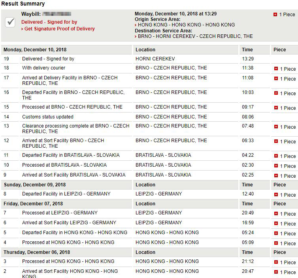This screenshot has width=298, height=278.
Task: Click the plus icon on Processed at BRNO row
Action: click(276, 108)
